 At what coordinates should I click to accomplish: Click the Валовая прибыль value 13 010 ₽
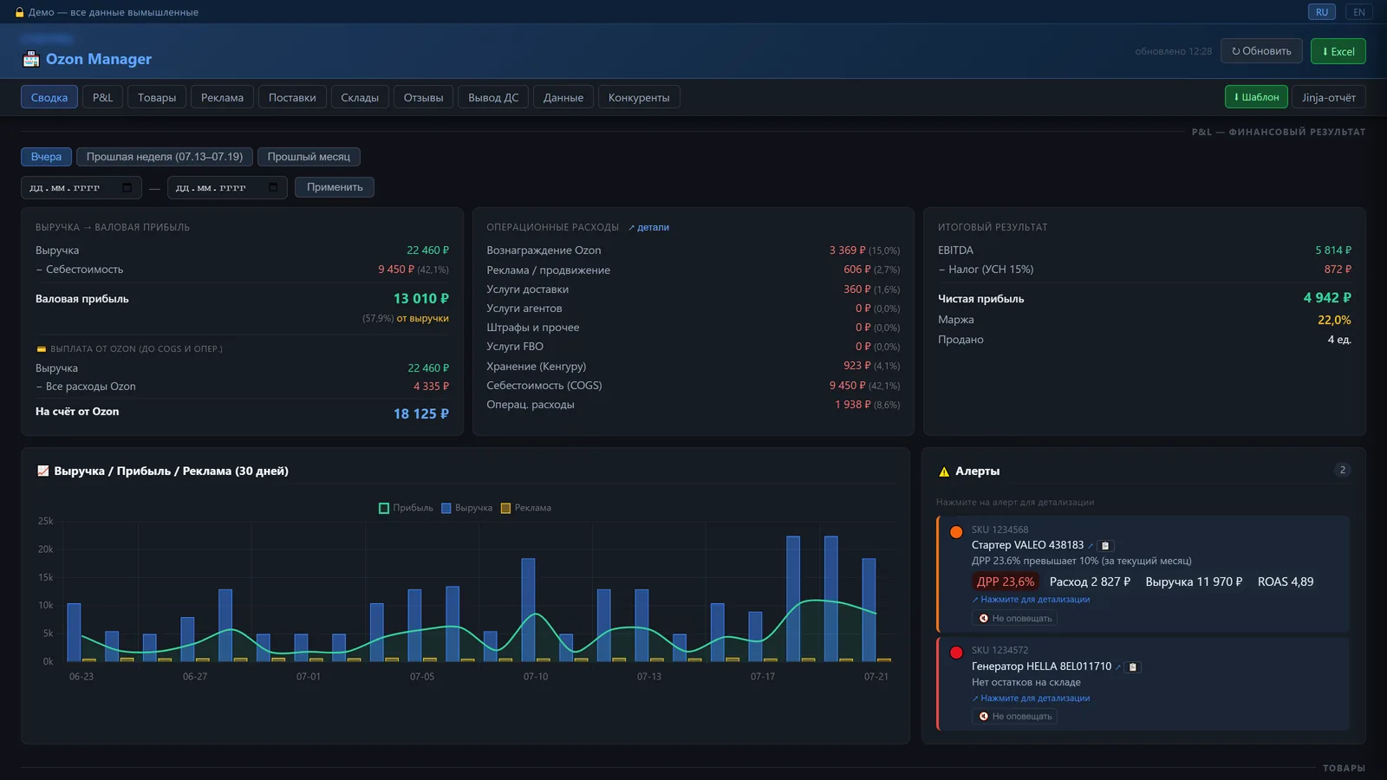point(421,299)
